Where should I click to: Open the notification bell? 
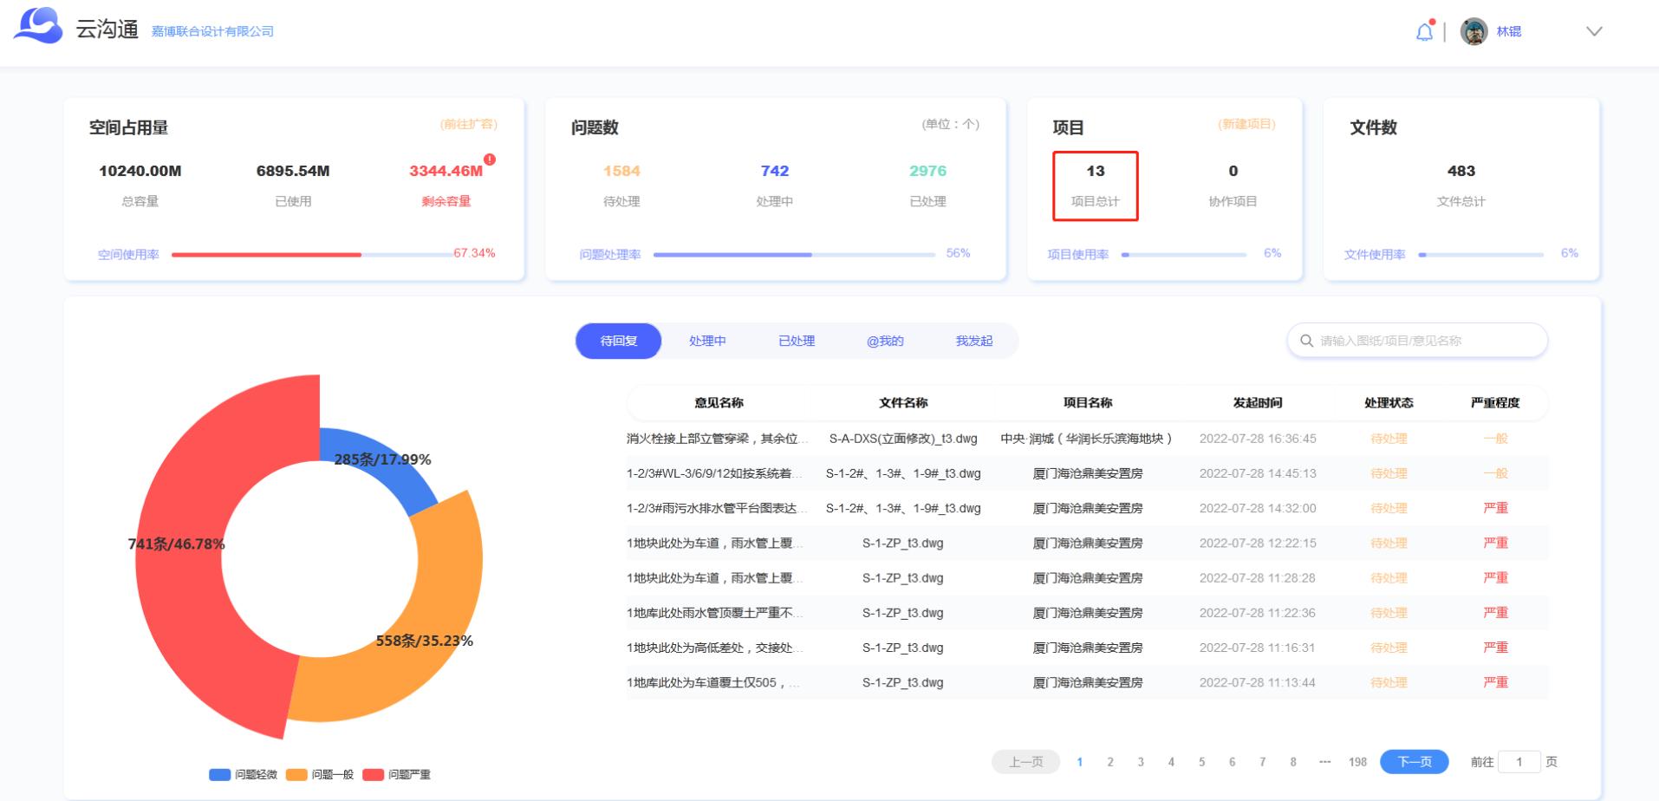[x=1424, y=32]
